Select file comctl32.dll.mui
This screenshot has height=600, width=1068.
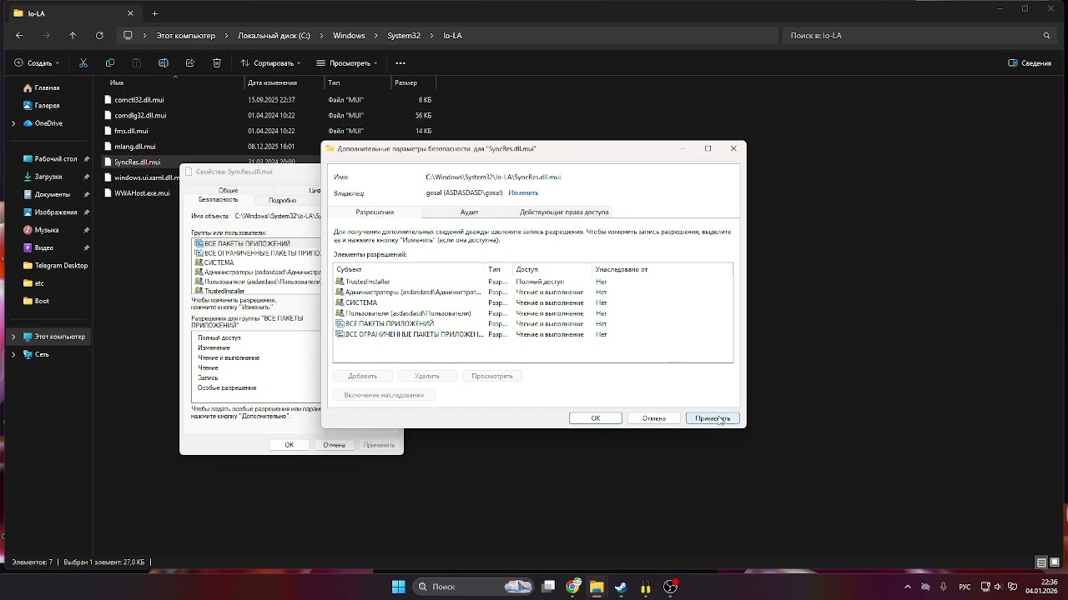(x=139, y=100)
